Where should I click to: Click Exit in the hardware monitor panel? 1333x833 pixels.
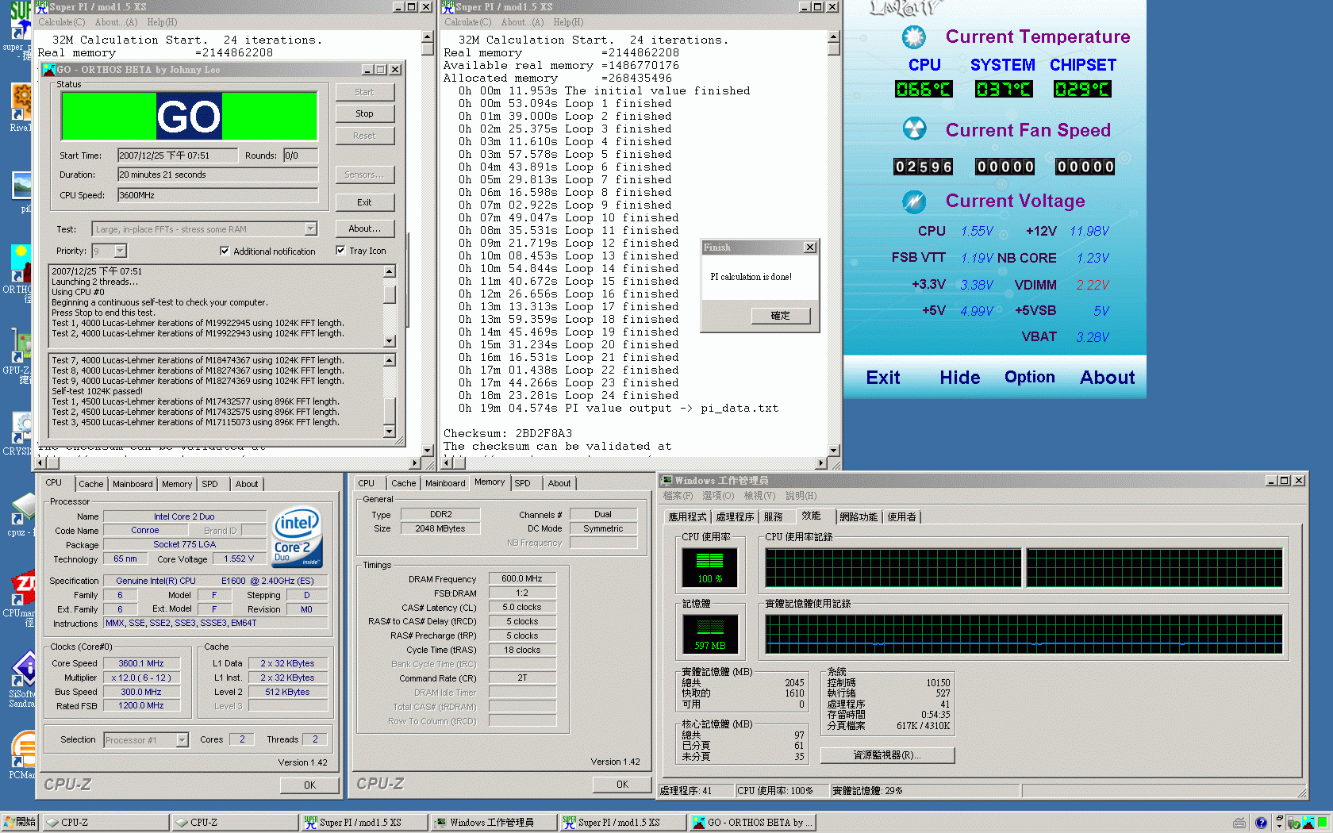883,378
